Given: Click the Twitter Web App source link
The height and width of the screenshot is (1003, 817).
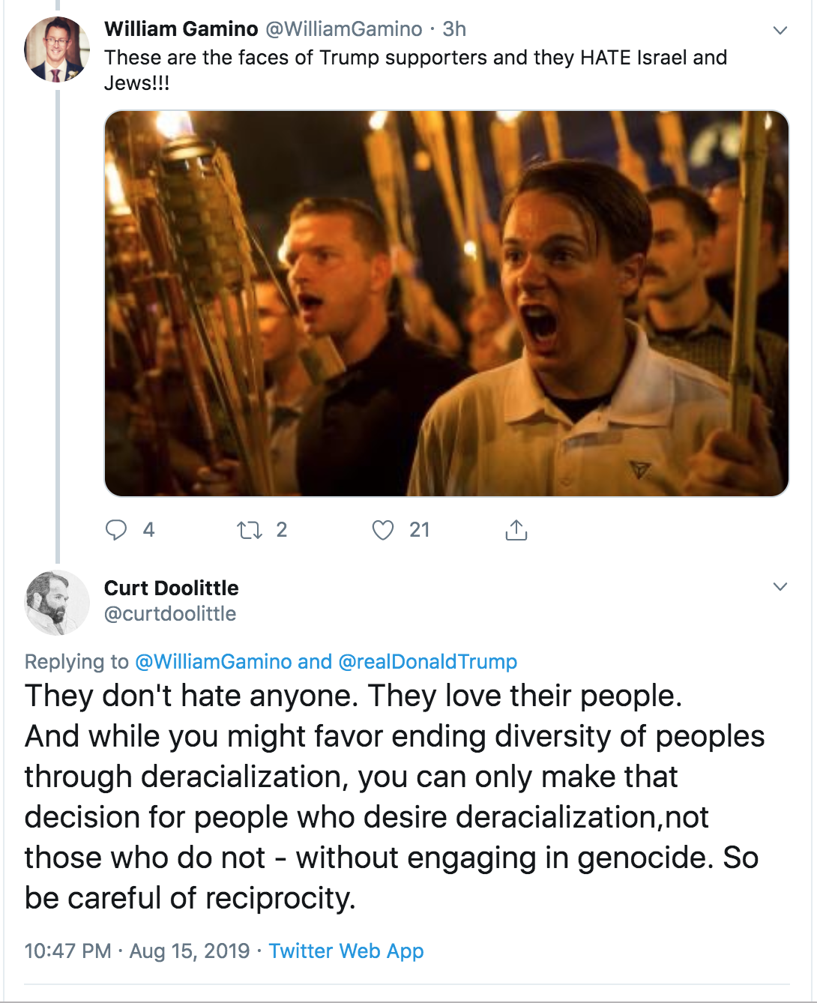Looking at the screenshot, I should [x=346, y=951].
